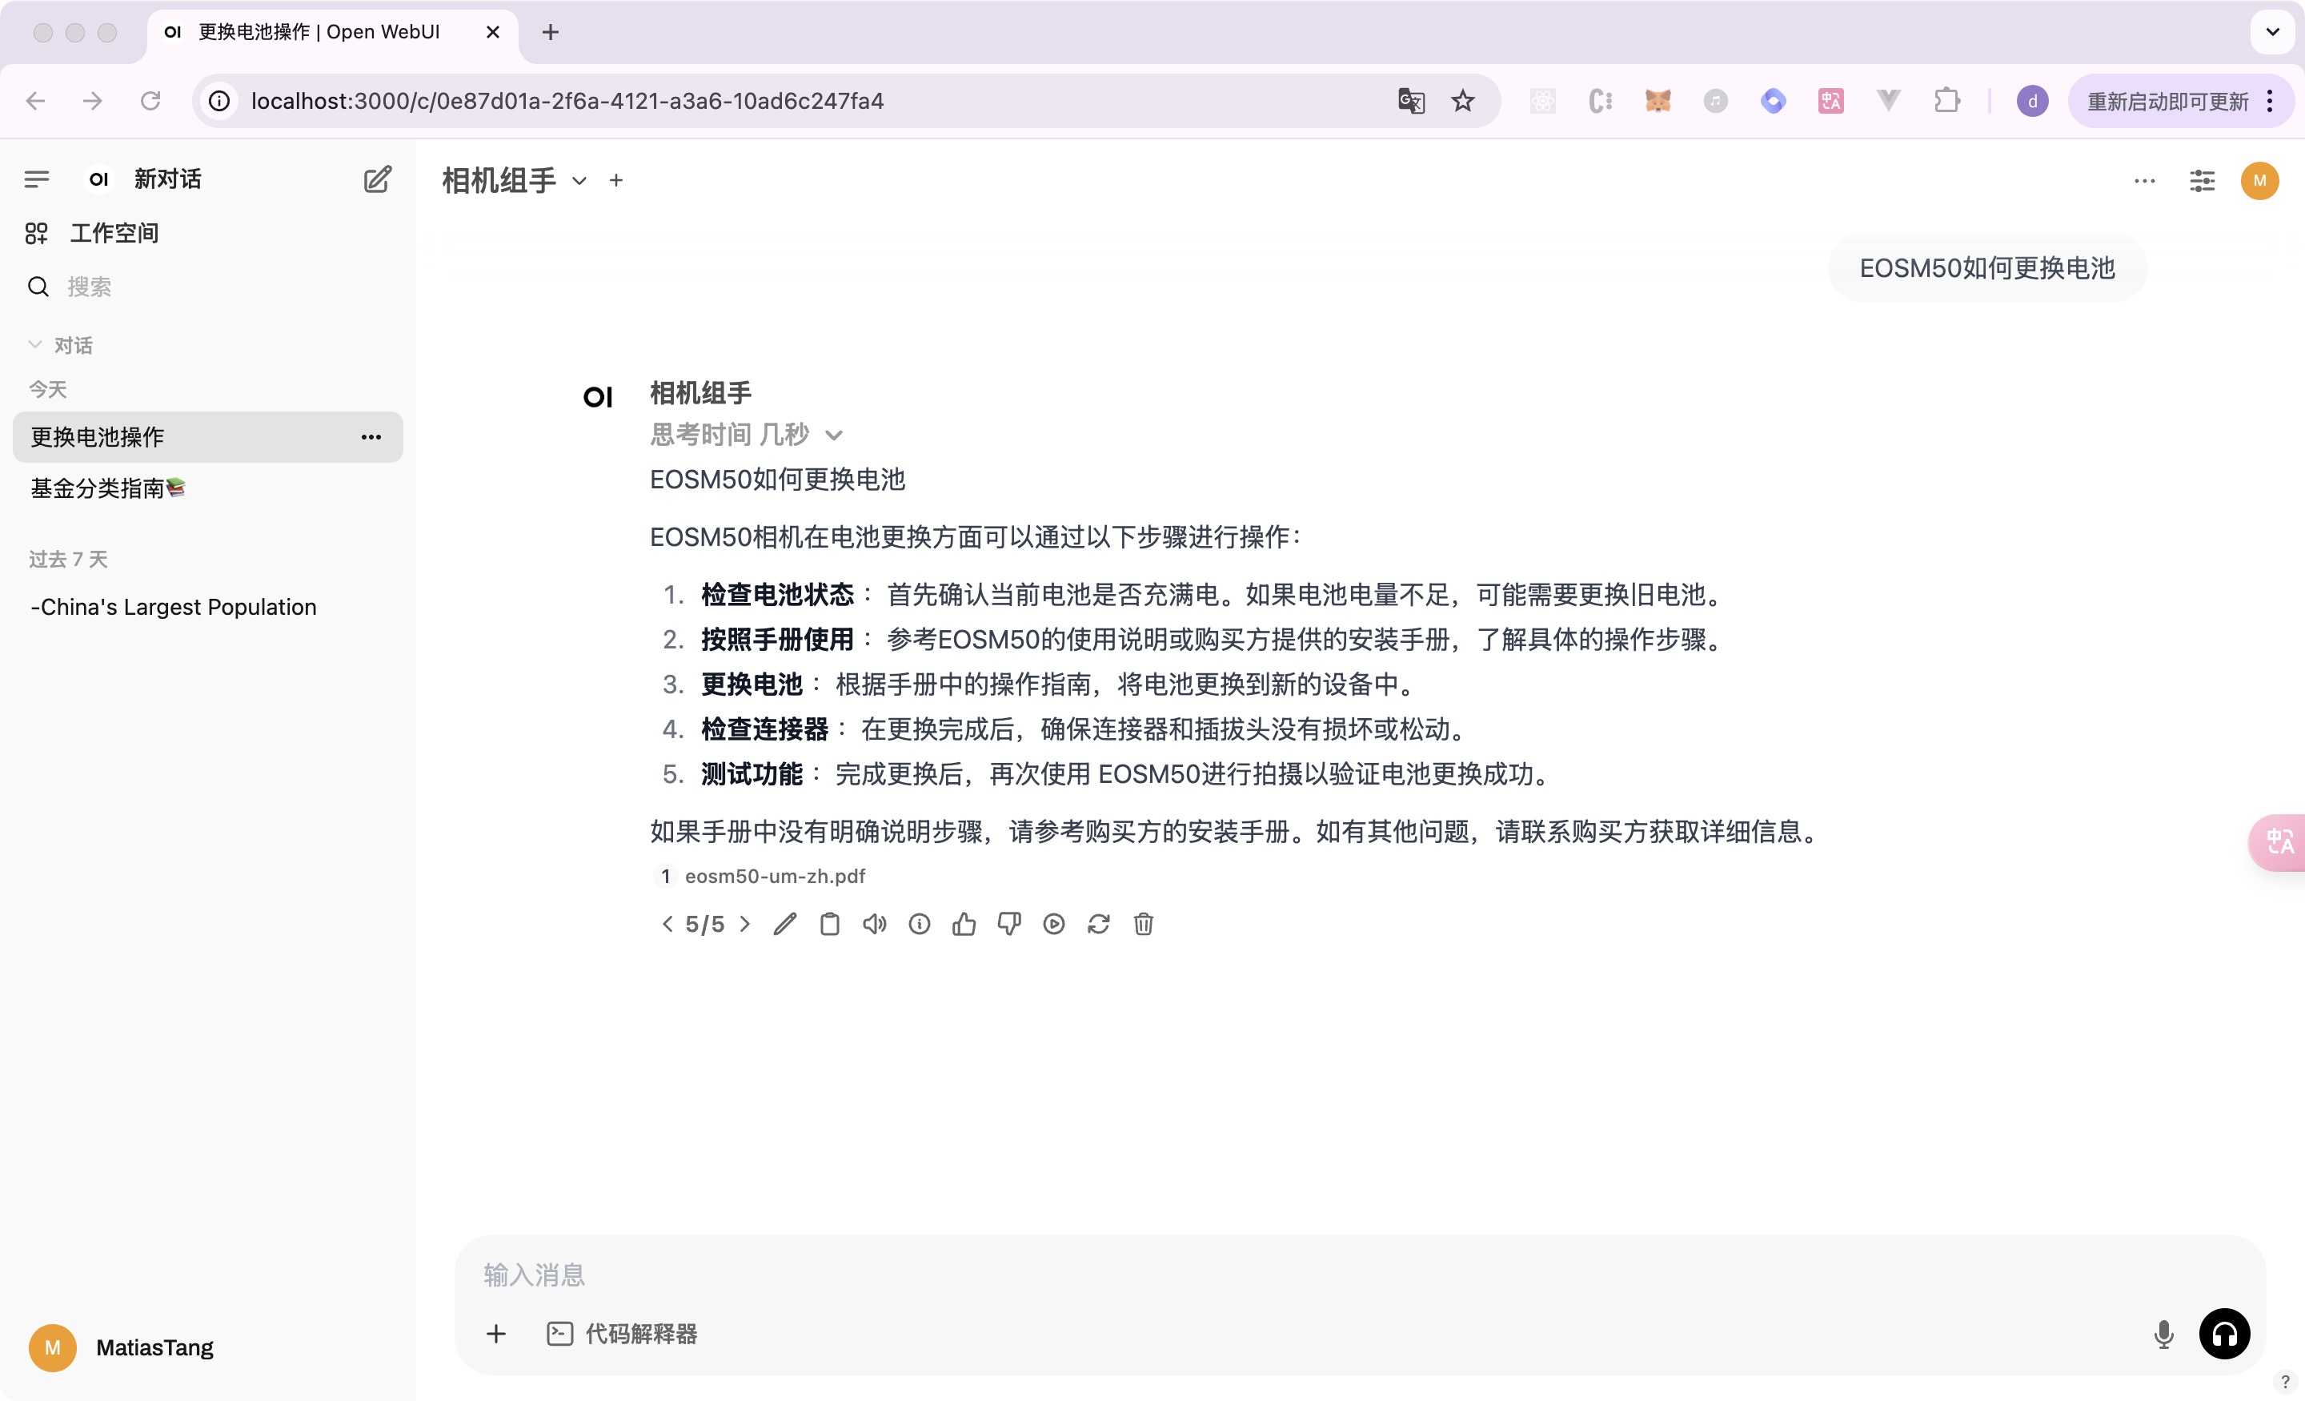Viewport: 2305px width, 1401px height.
Task: Click the new chat pencil icon in sidebar
Action: coord(377,179)
